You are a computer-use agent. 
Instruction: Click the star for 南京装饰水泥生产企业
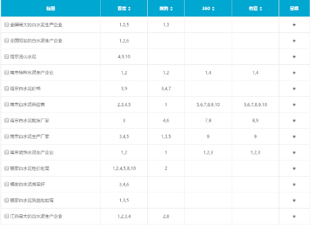tap(294, 153)
